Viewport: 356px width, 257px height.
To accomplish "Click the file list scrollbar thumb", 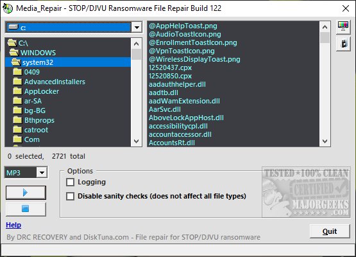I will point(325,37).
